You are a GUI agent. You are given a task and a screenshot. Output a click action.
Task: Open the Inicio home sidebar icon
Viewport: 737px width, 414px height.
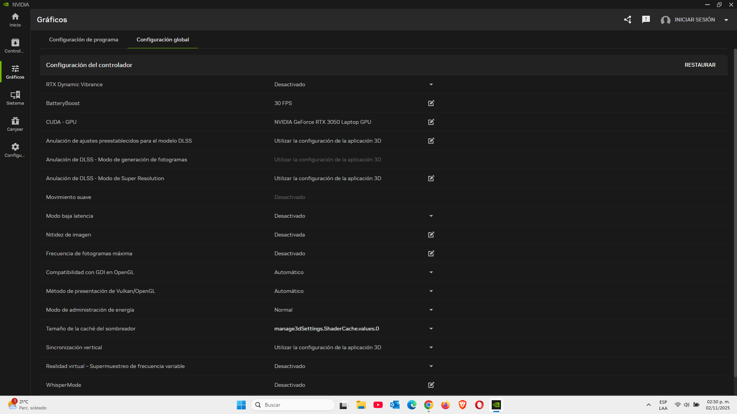click(x=15, y=20)
